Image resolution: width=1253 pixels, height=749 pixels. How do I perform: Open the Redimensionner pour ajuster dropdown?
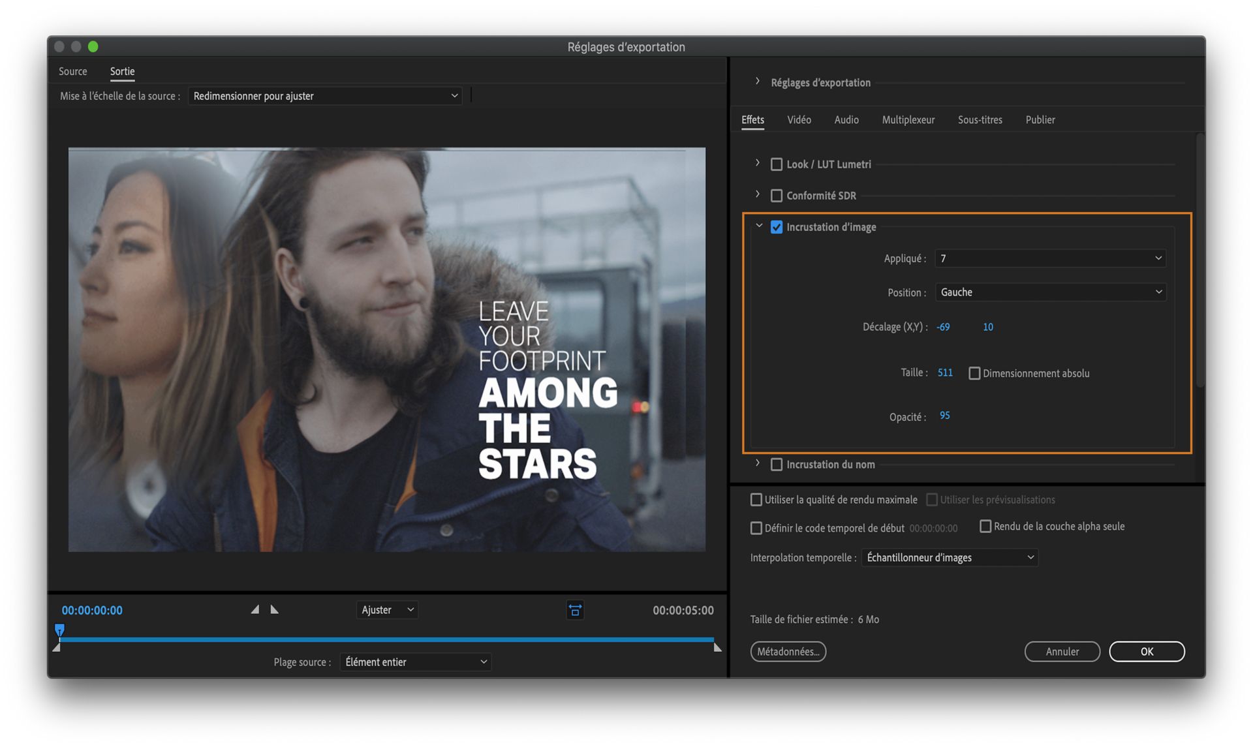pos(324,96)
